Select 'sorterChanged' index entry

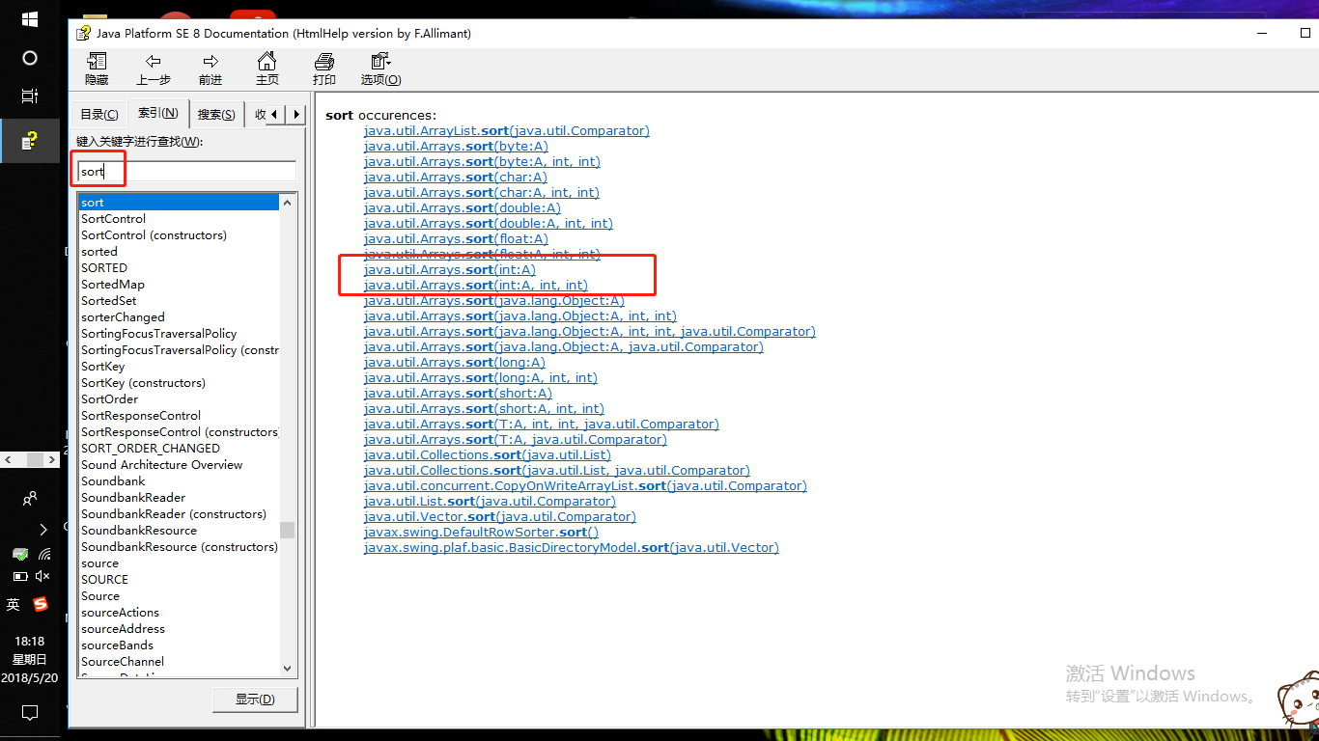click(123, 317)
